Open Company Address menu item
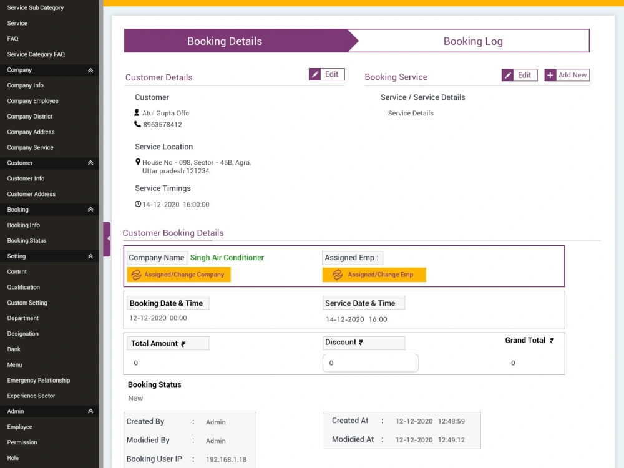The width and height of the screenshot is (624, 468). tap(31, 132)
